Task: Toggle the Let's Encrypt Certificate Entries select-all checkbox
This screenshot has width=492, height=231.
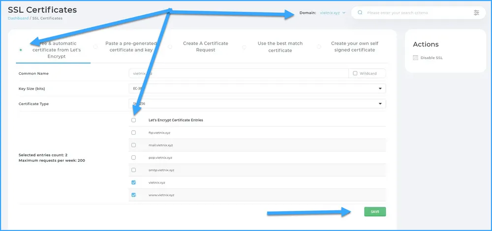Action: click(134, 120)
